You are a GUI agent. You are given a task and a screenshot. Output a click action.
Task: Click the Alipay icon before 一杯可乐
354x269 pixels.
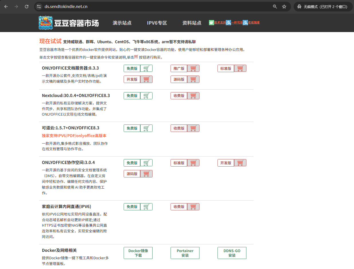(228, 23)
